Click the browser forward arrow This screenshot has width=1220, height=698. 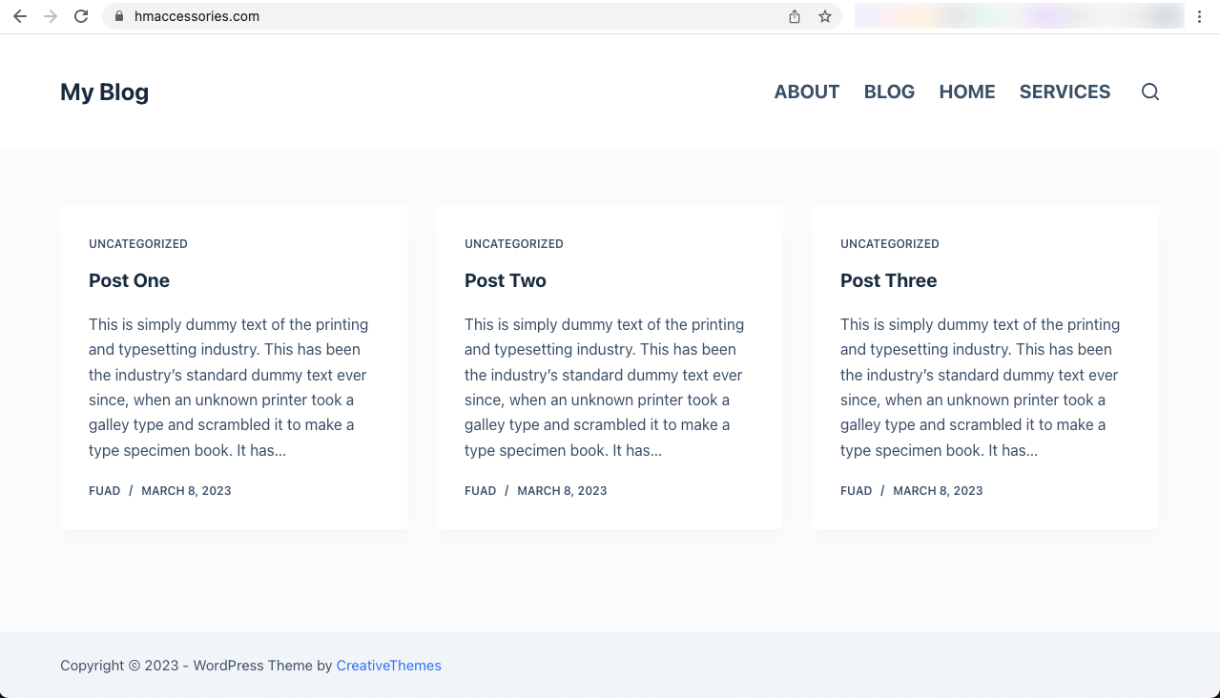point(51,16)
